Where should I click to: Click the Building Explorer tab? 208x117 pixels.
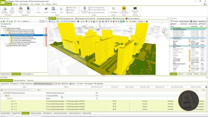pos(6,74)
